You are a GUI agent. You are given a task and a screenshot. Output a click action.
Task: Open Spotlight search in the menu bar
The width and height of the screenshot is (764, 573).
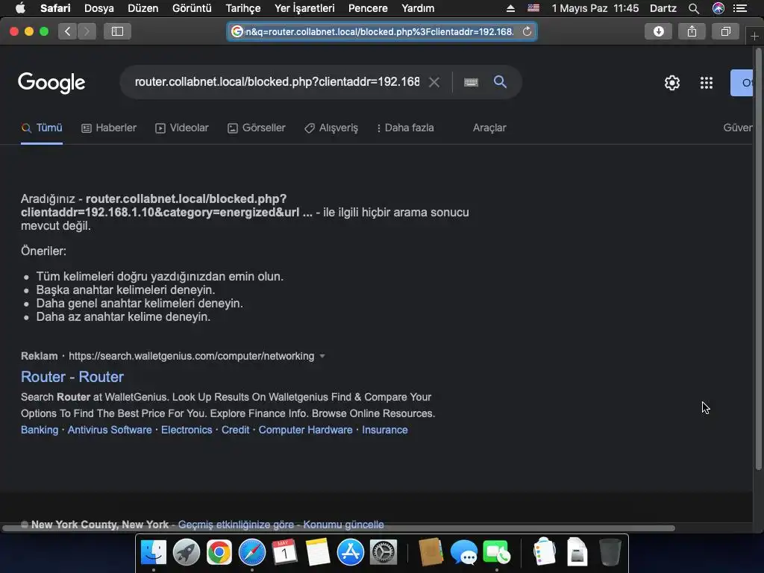pos(694,8)
